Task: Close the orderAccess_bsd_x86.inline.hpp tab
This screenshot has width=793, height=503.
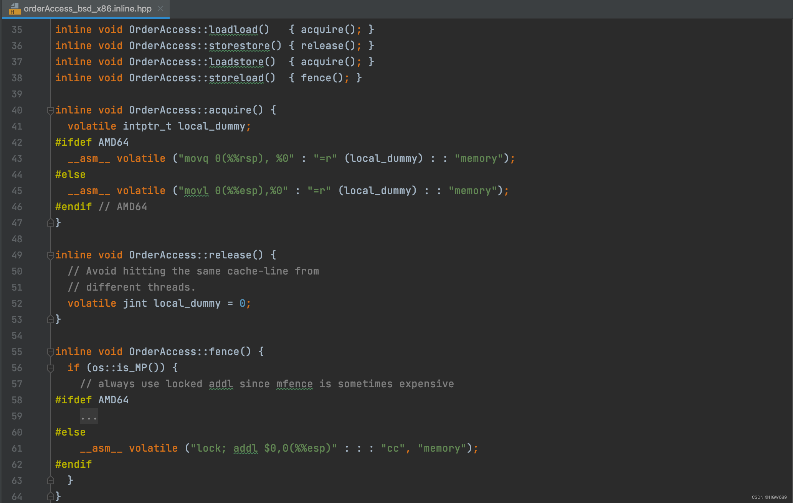Action: [160, 8]
